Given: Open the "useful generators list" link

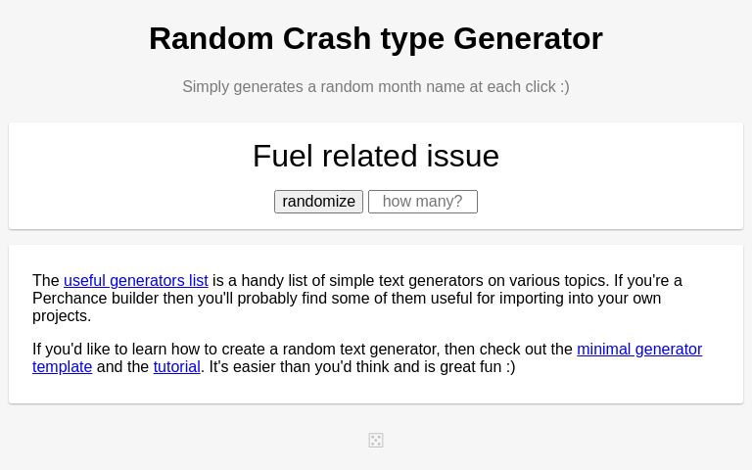Looking at the screenshot, I should 136,281.
